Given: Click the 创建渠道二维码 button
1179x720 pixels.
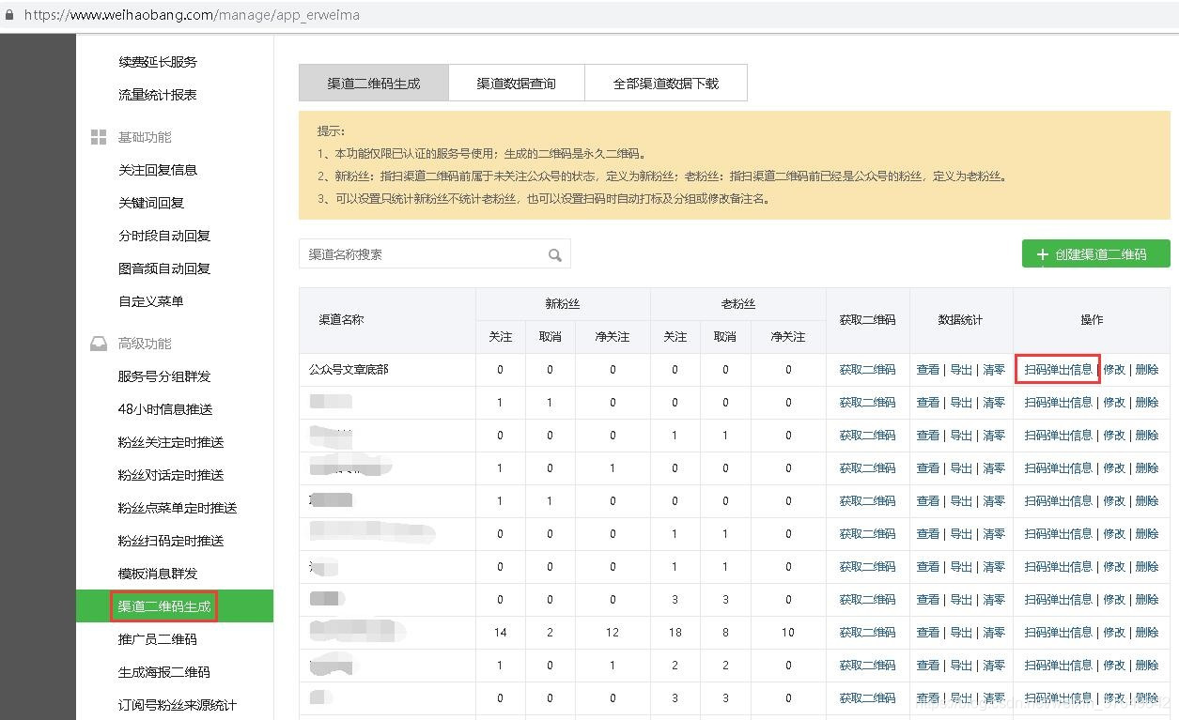Looking at the screenshot, I should coord(1096,254).
